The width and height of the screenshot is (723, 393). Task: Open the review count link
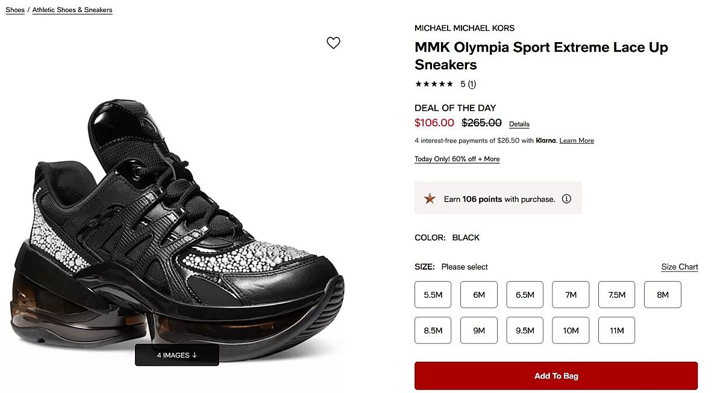click(x=472, y=84)
